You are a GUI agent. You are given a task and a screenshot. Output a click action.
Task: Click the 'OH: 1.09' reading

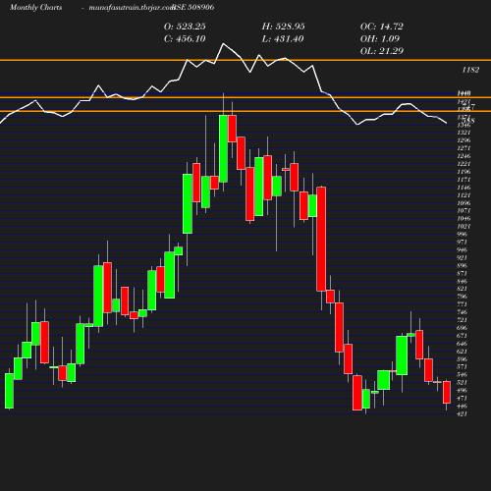point(380,38)
